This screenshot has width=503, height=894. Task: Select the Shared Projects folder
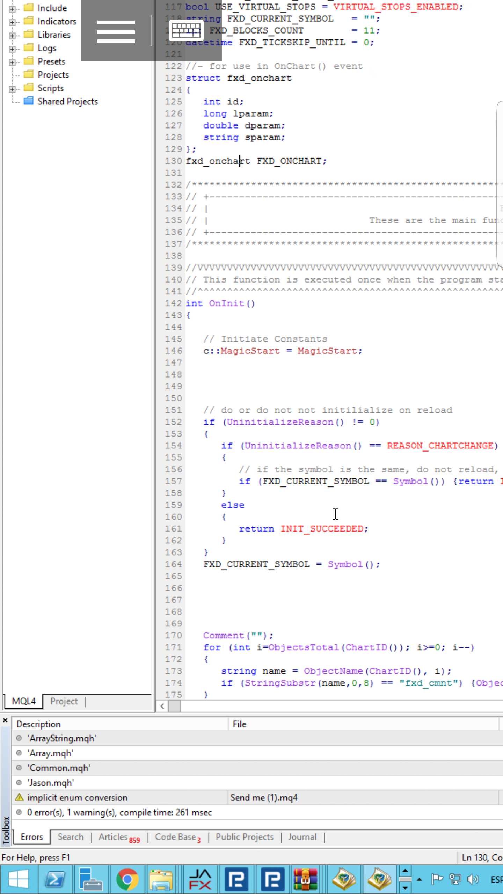68,101
